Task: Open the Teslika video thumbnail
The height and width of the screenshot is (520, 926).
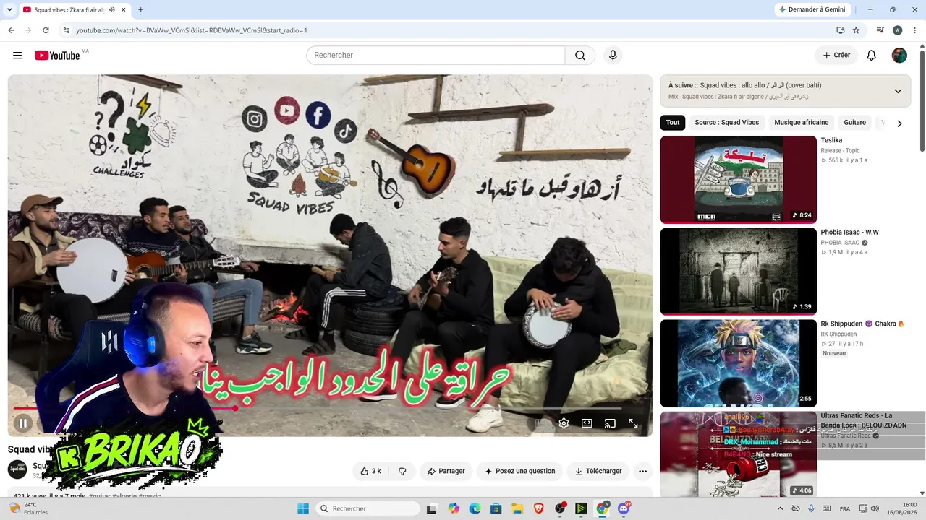Action: (x=739, y=180)
